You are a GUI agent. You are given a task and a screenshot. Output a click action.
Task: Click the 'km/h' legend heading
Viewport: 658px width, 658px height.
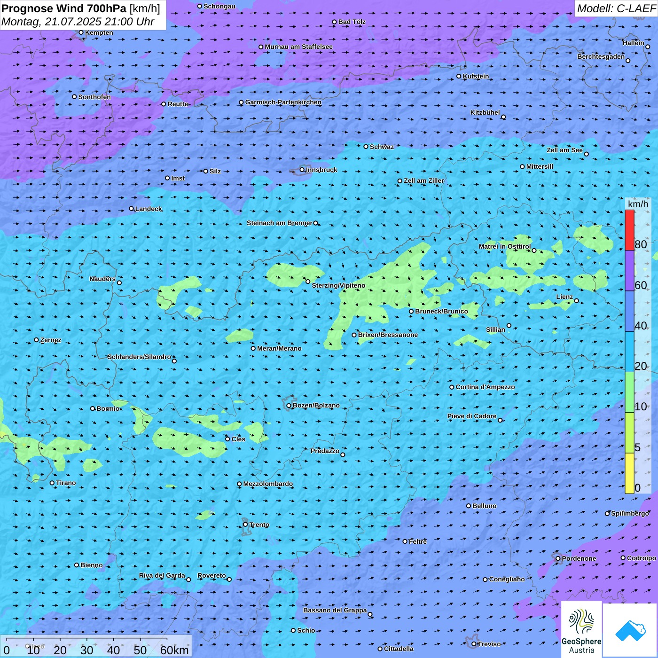tap(638, 204)
